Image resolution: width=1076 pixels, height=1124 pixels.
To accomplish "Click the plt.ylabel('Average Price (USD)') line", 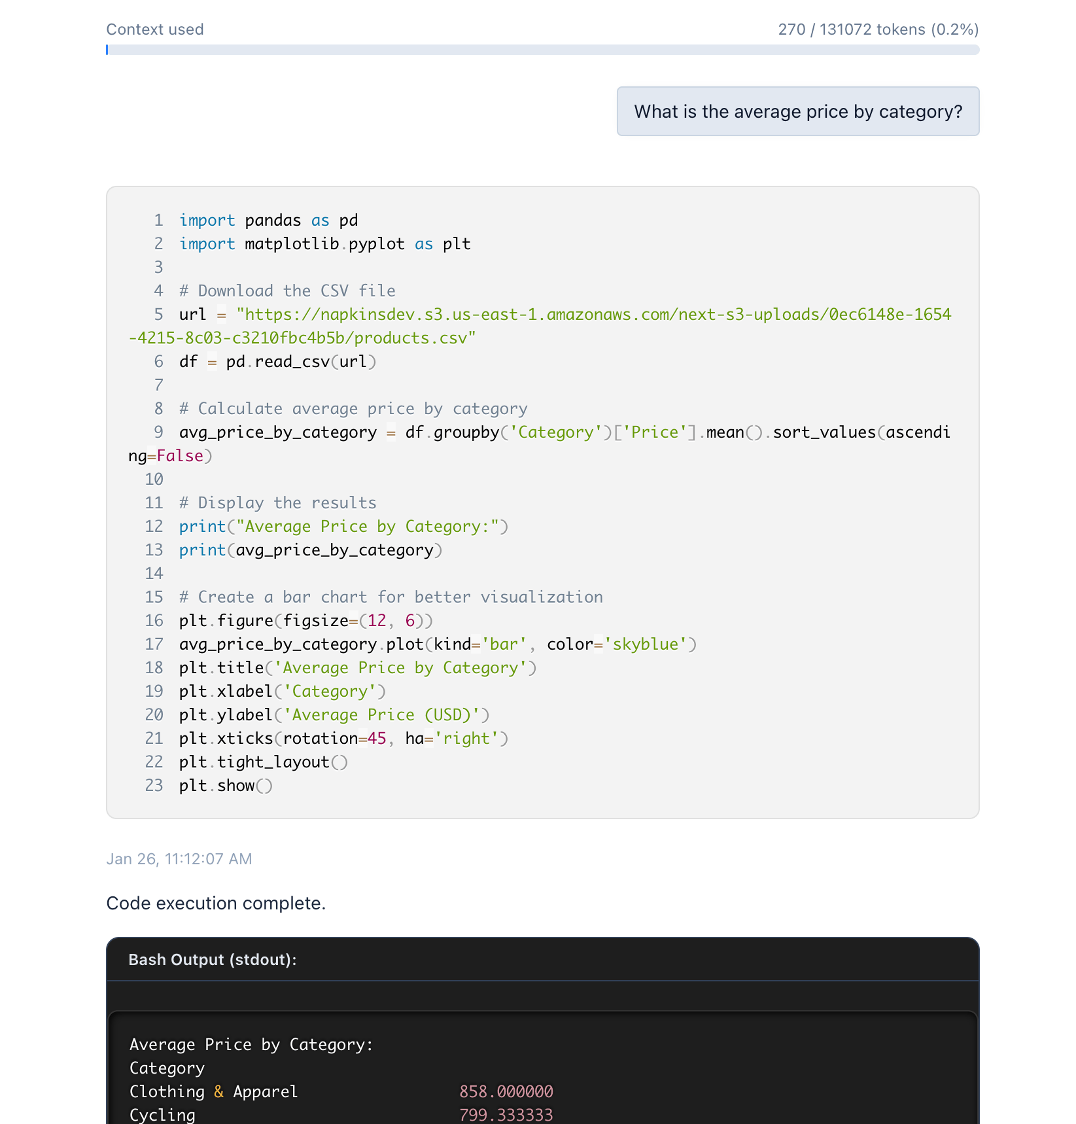I will tap(334, 715).
